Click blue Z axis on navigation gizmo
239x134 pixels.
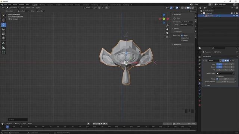coord(164,15)
